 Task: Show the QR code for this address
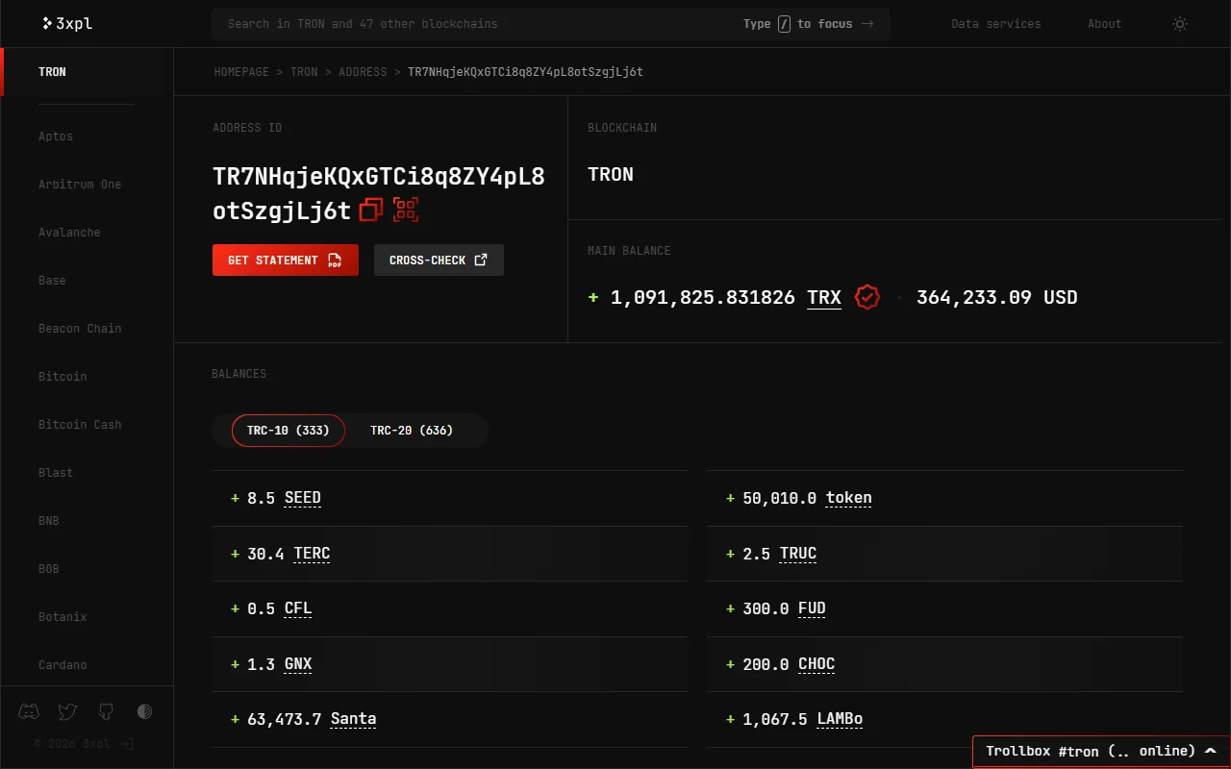(406, 210)
